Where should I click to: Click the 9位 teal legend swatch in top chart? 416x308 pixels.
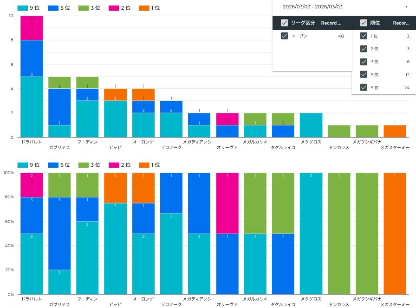pyautogui.click(x=22, y=8)
